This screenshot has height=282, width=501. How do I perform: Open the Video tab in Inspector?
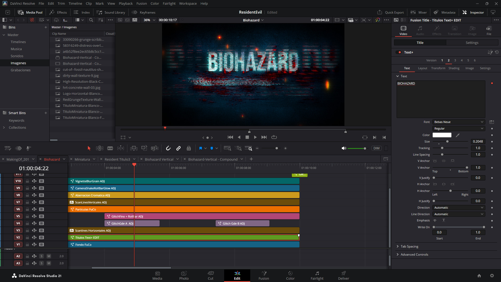point(403,31)
